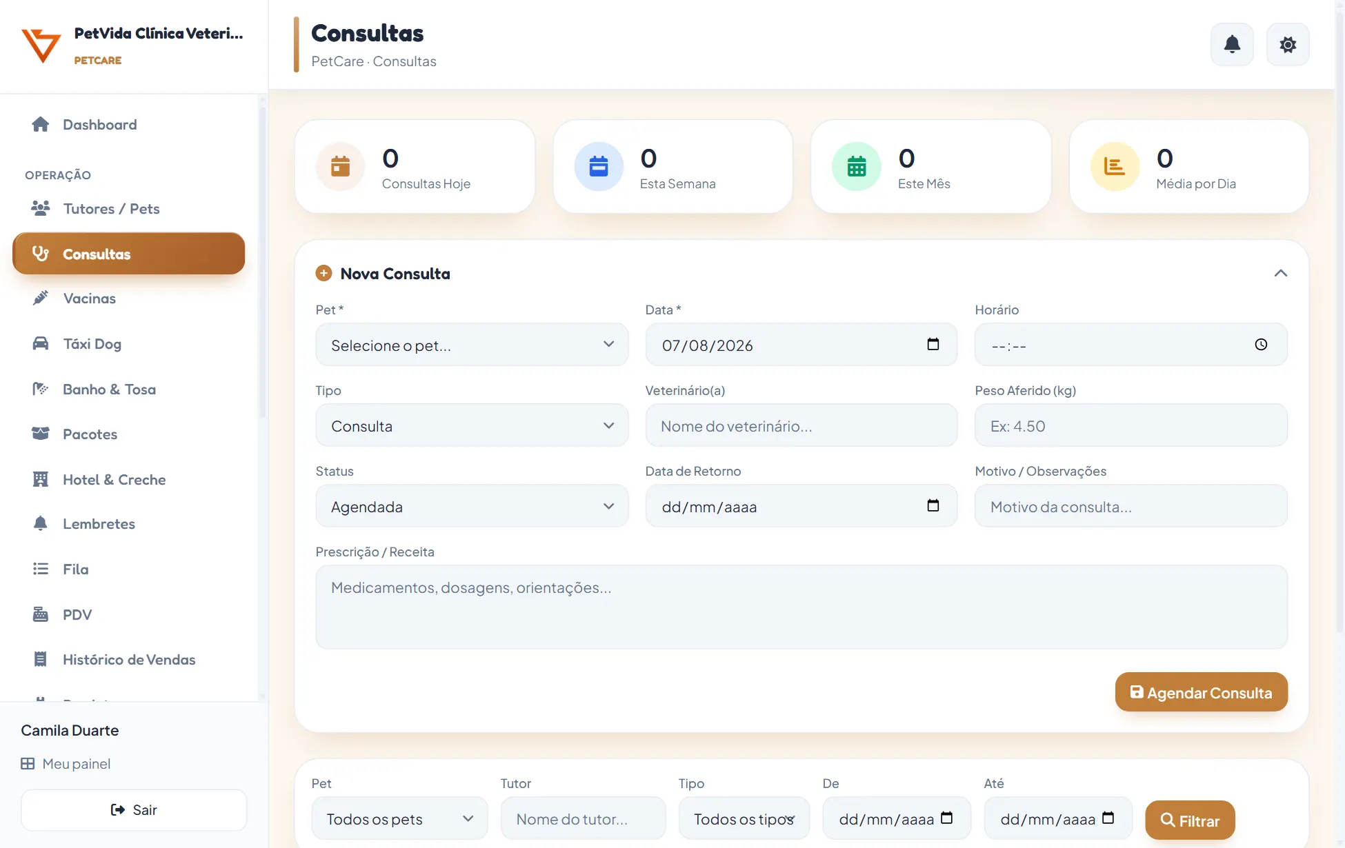This screenshot has height=848, width=1345.
Task: Click the Agendar Consulta button
Action: tap(1201, 692)
